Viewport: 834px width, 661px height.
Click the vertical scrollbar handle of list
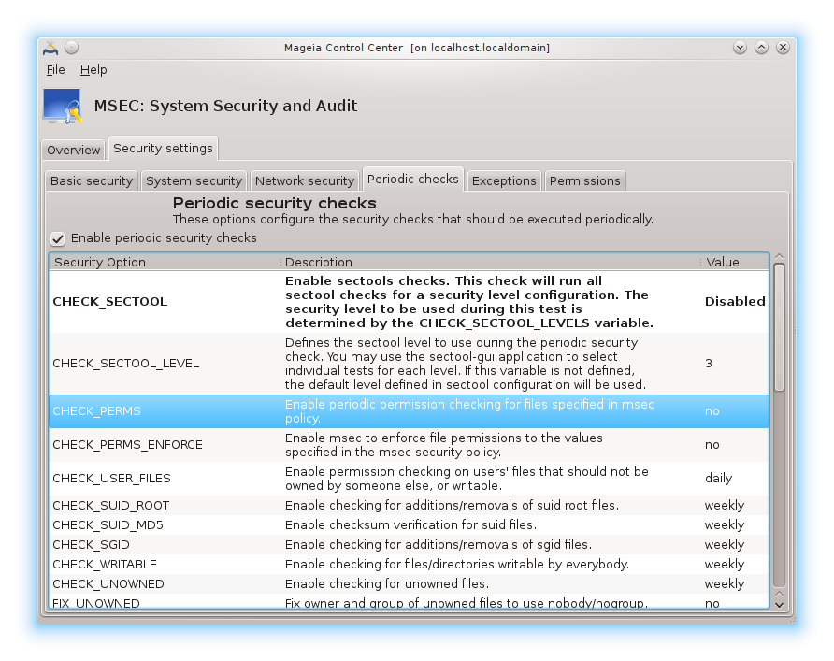coord(779,327)
